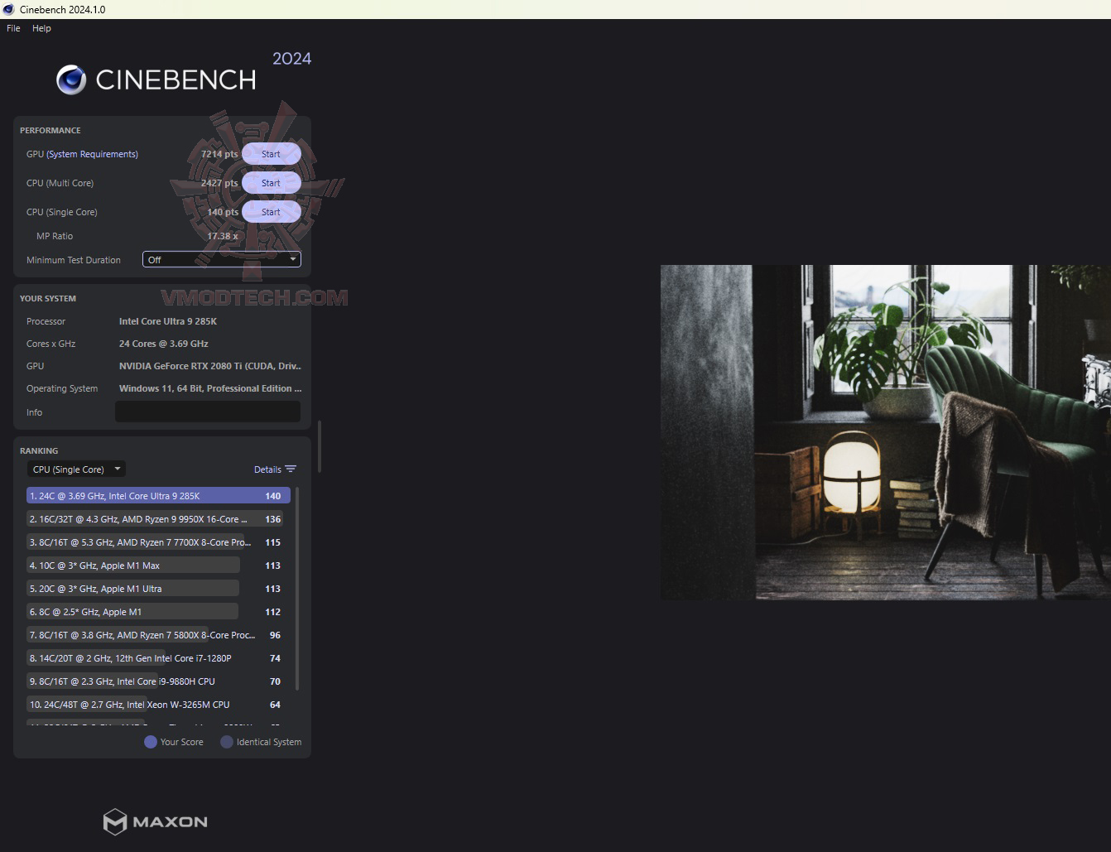This screenshot has height=852, width=1111.
Task: Click into the Info text field
Action: point(208,412)
